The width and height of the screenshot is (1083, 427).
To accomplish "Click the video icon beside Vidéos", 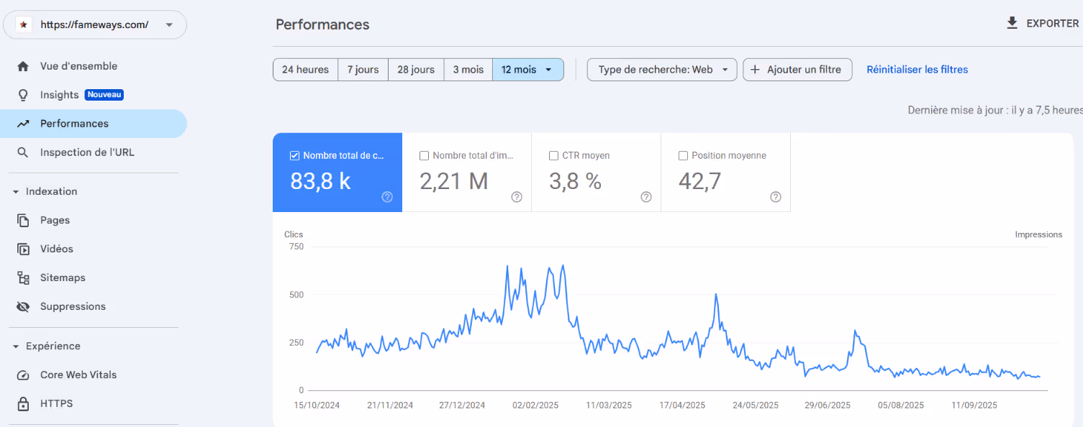I will (23, 249).
